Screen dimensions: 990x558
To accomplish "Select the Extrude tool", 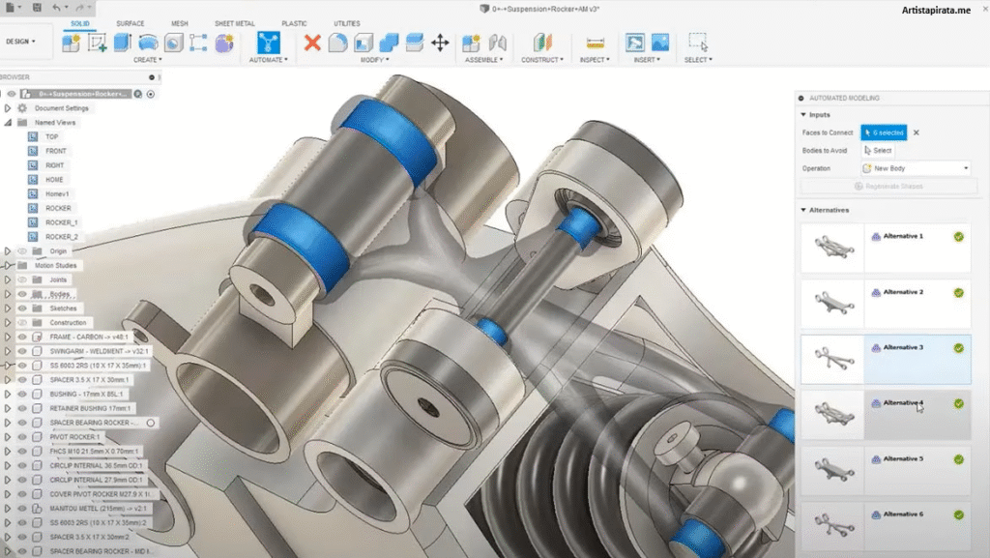I will [122, 44].
